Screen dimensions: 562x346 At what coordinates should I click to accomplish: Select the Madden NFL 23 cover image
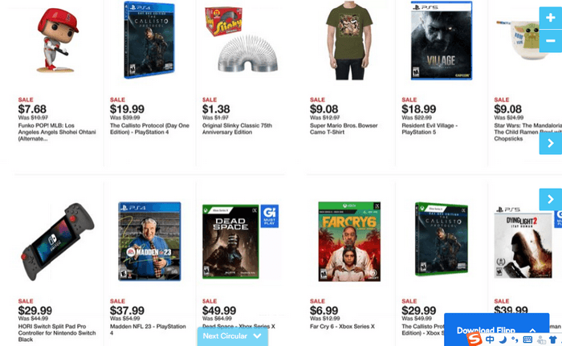coord(149,241)
